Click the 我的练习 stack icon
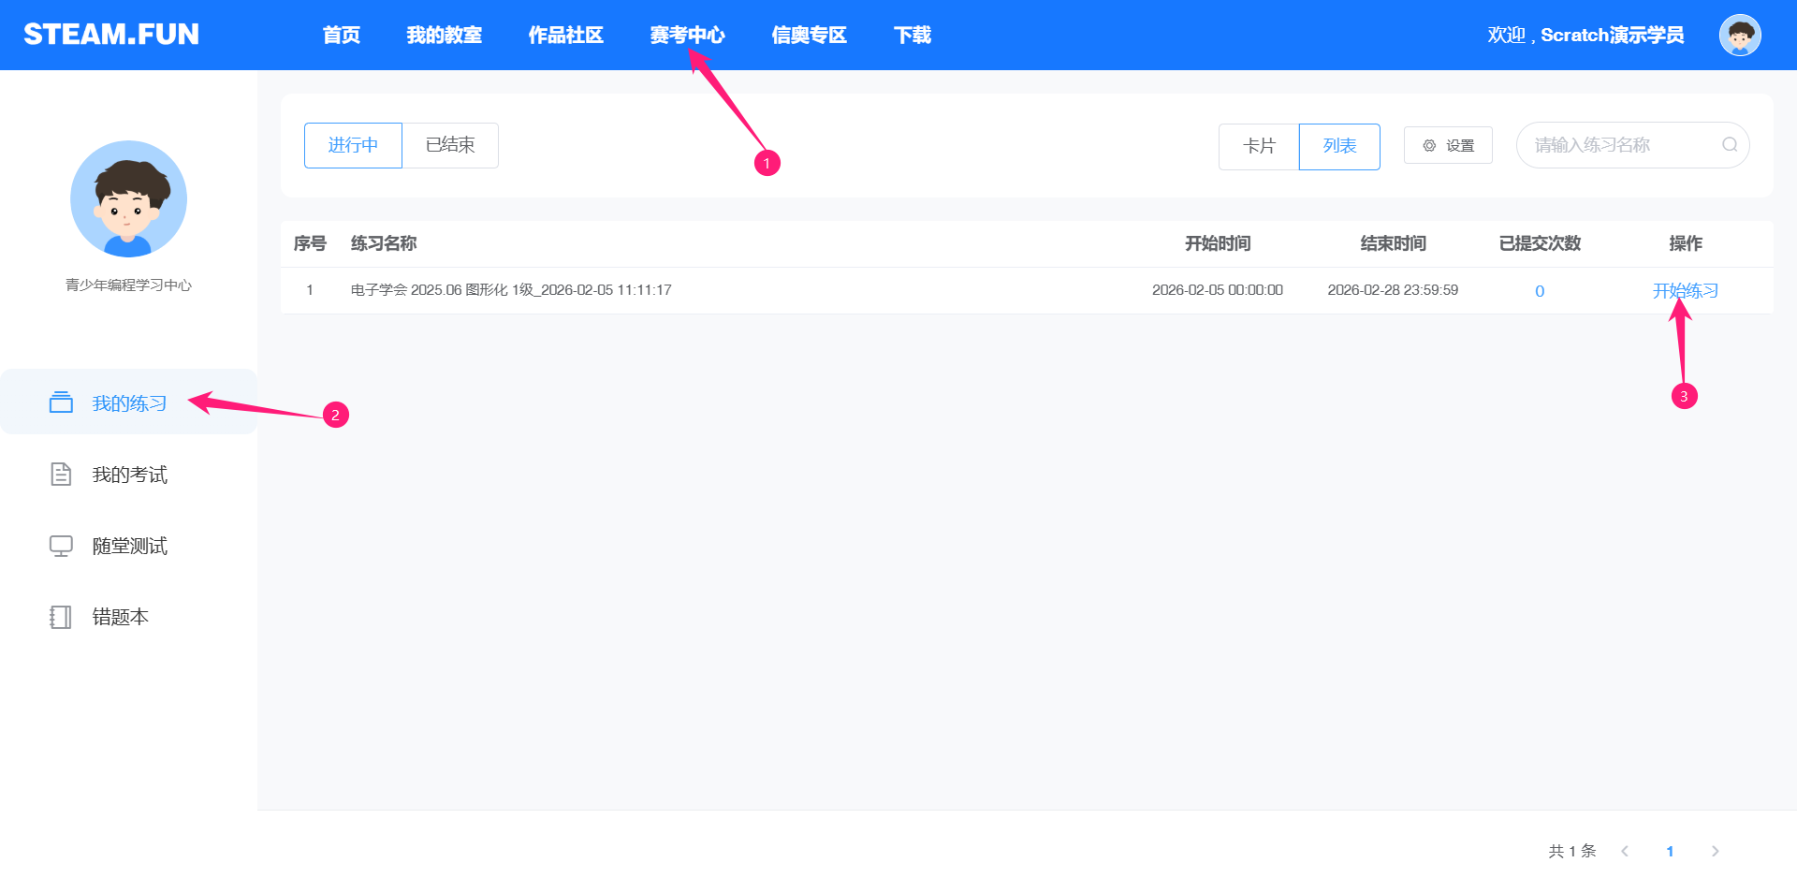The width and height of the screenshot is (1797, 892). pos(61,402)
